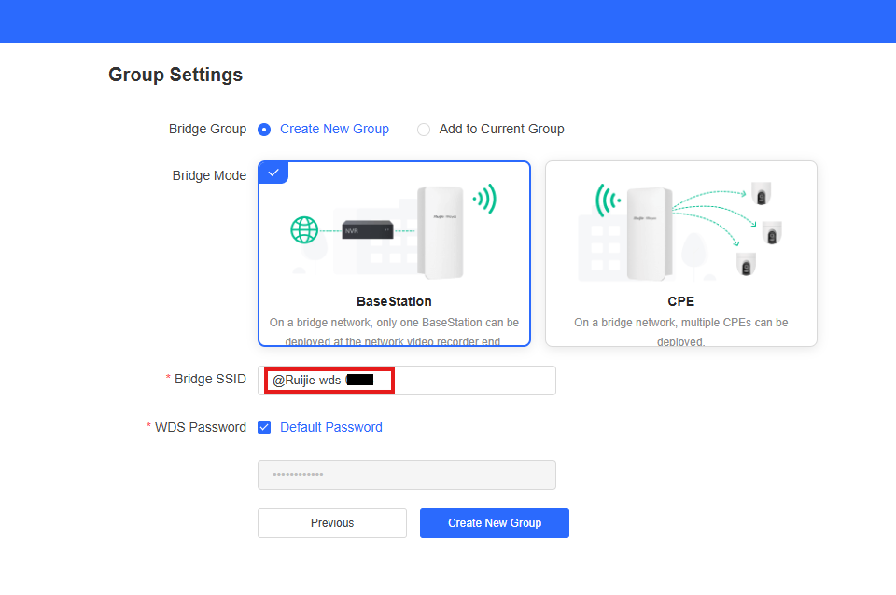Click the green Wi-Fi signal icon in BaseStation card
Viewport: 896px width, 595px height.
(x=484, y=199)
